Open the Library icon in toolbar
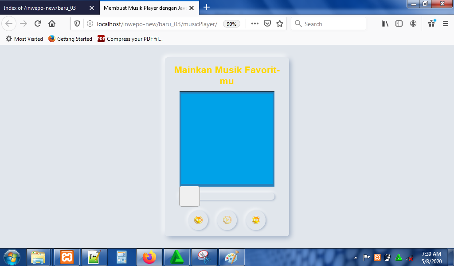 385,24
